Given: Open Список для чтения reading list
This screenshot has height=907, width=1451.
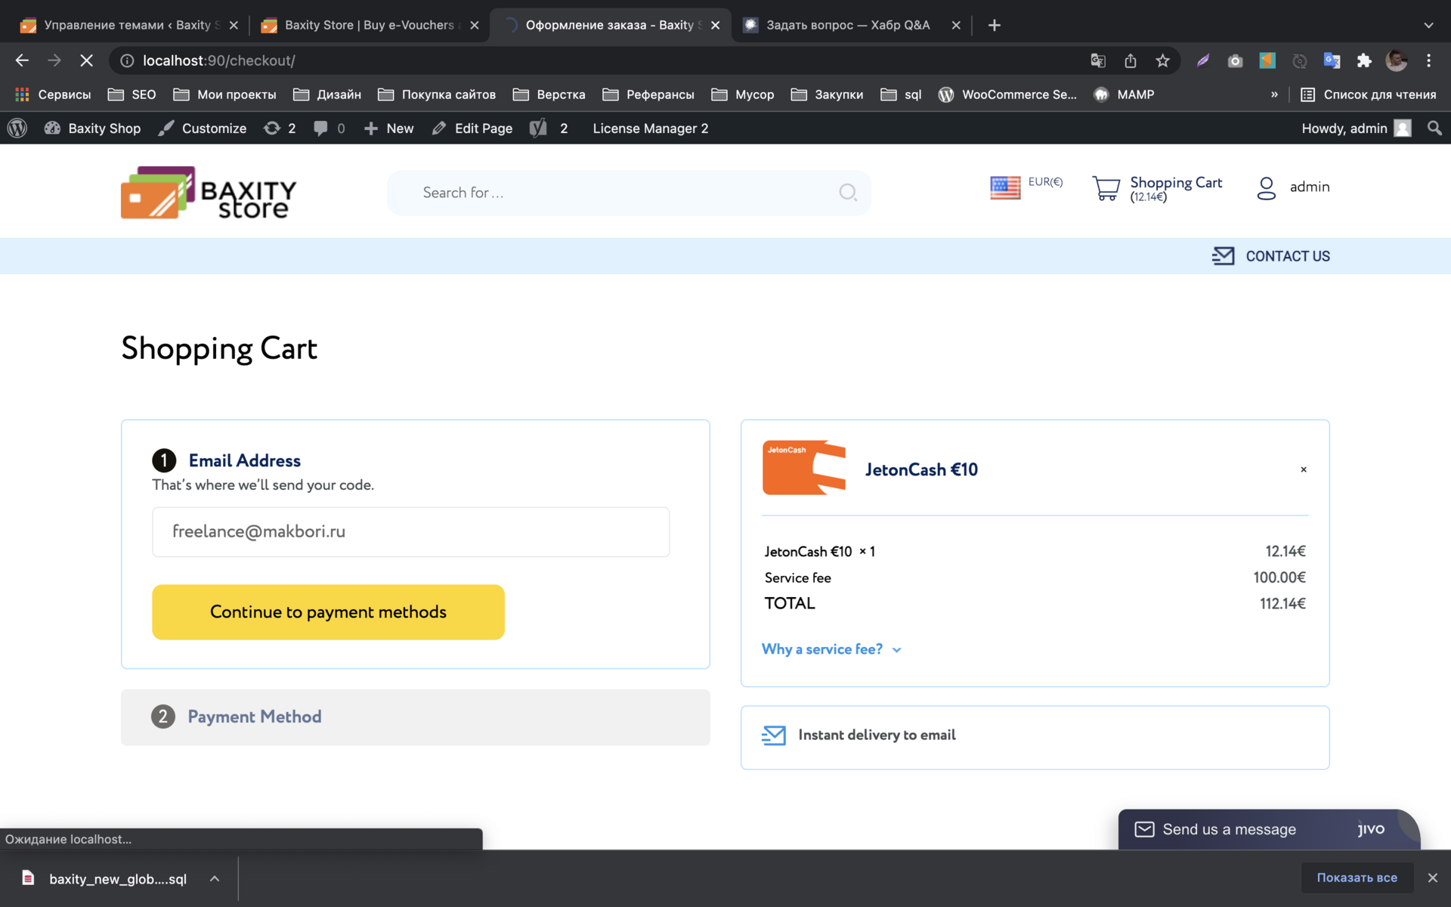Looking at the screenshot, I should [x=1368, y=94].
